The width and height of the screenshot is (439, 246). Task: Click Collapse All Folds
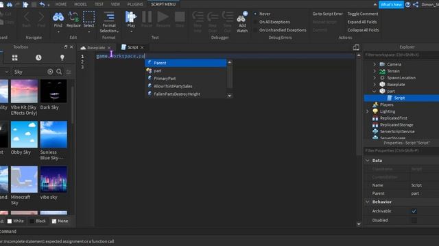click(363, 30)
